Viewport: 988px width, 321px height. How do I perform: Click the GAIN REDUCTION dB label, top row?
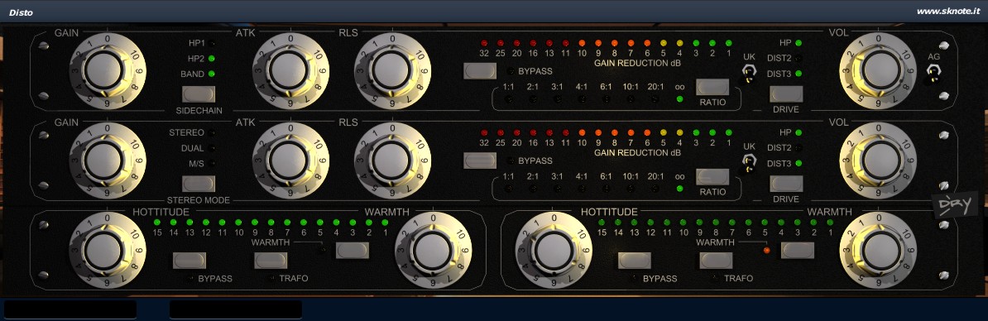click(637, 64)
